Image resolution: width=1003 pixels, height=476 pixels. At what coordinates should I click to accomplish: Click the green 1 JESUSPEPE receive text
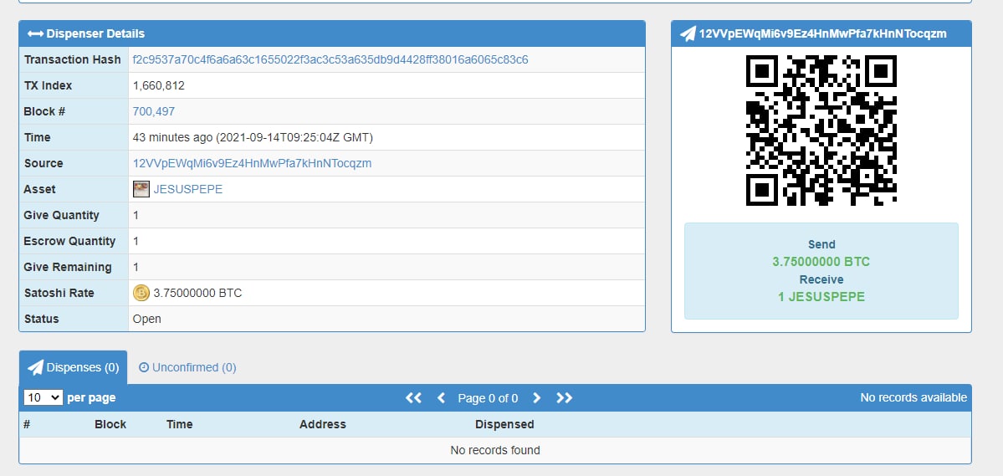[x=821, y=297]
